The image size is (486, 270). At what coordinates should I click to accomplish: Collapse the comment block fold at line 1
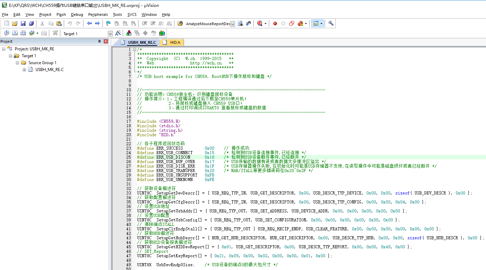click(134, 50)
